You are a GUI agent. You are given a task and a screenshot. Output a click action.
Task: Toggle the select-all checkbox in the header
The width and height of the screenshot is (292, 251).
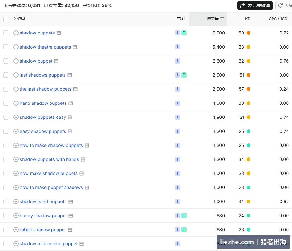click(x=6, y=19)
